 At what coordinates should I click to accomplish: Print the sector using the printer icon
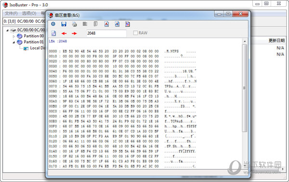tap(75, 24)
